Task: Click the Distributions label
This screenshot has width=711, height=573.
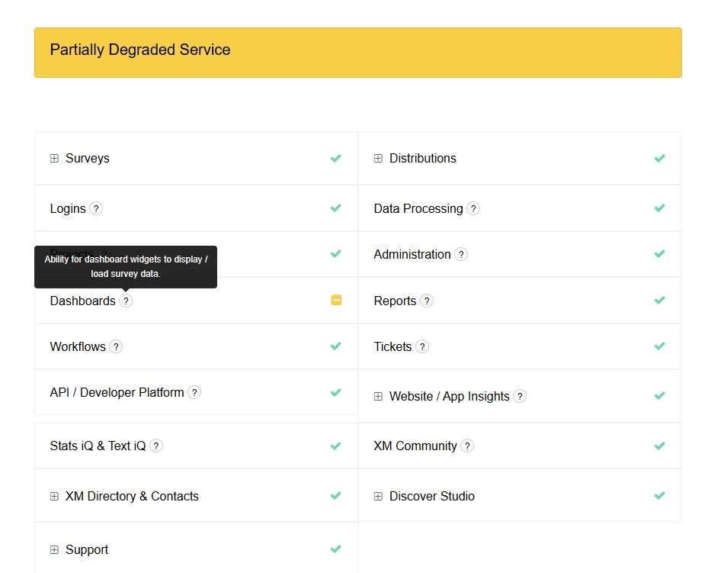Action: tap(423, 159)
